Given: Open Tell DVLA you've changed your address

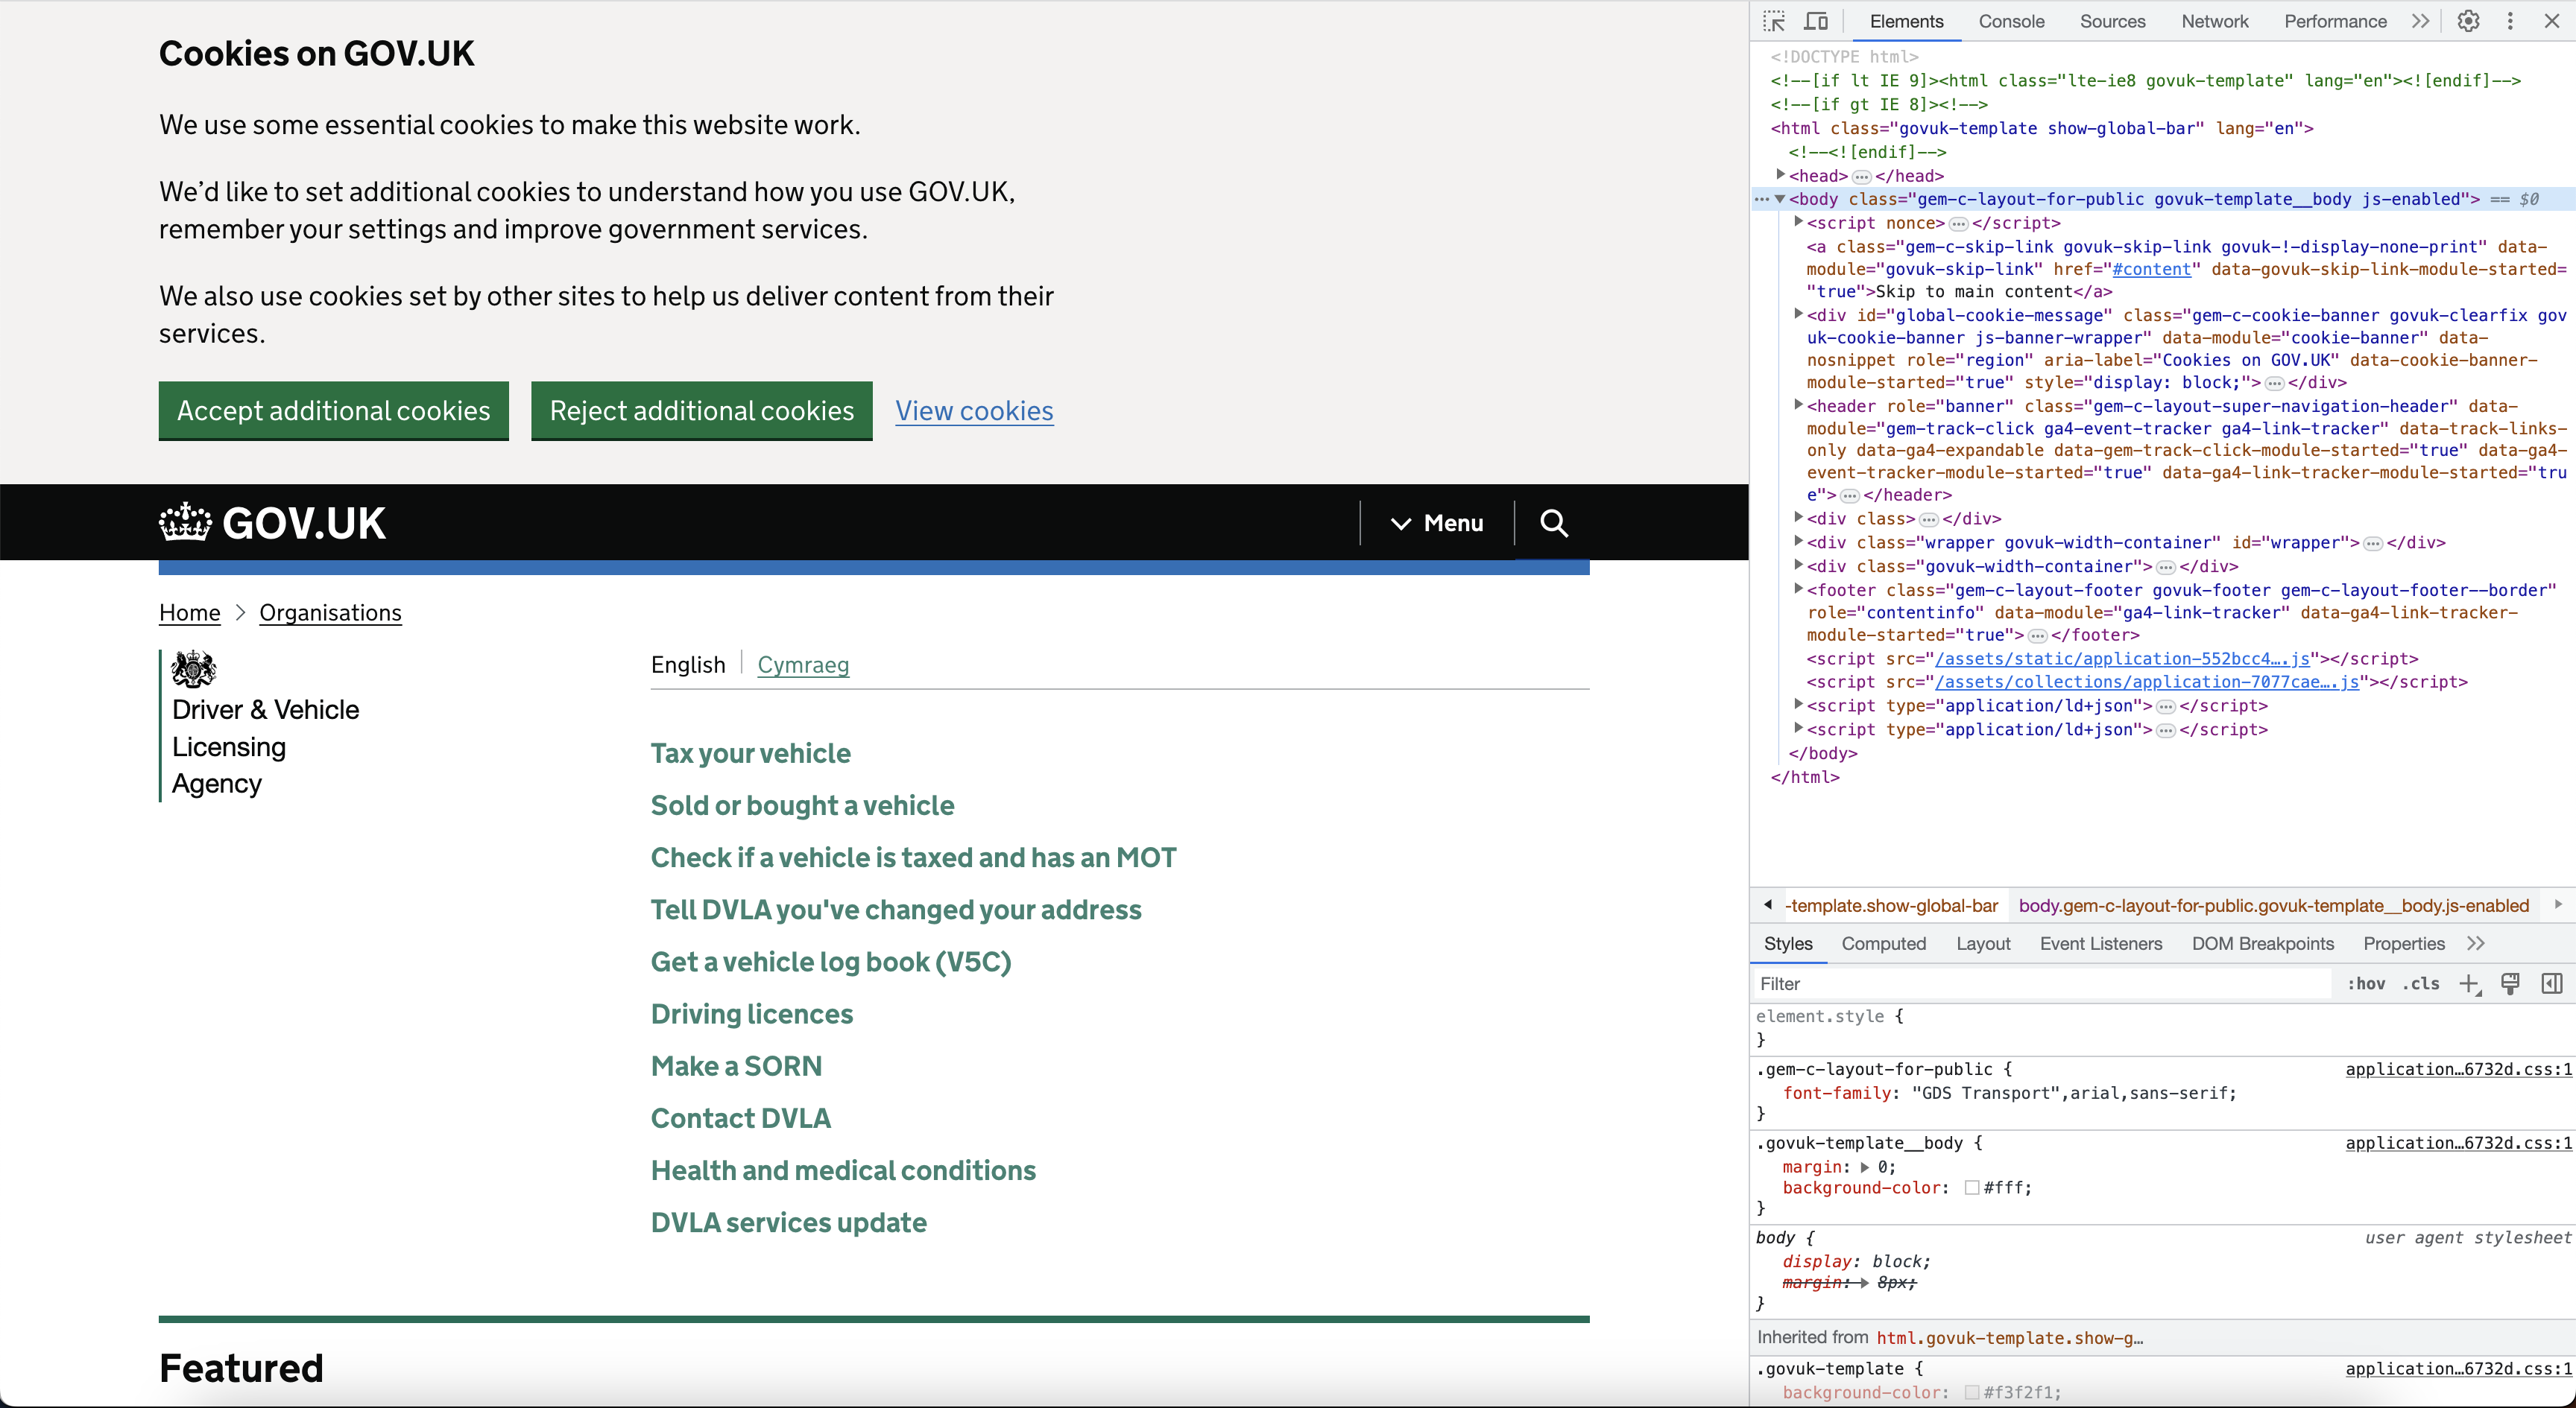Looking at the screenshot, I should tap(895, 910).
